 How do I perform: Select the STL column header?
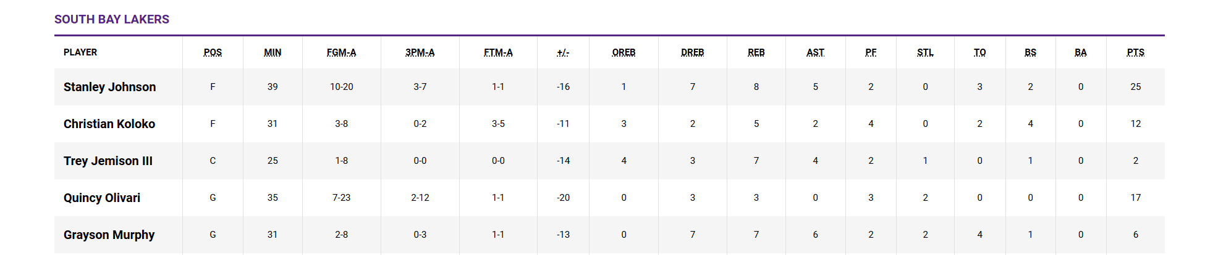pyautogui.click(x=925, y=52)
